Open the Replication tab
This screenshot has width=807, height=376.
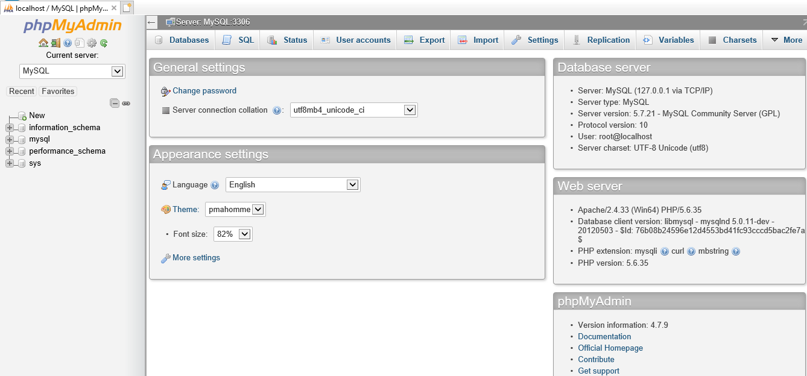[x=601, y=40]
